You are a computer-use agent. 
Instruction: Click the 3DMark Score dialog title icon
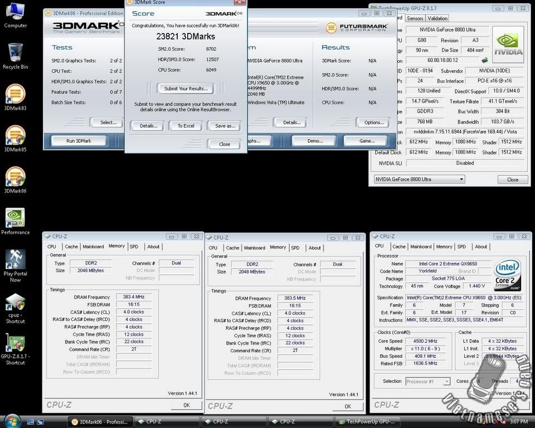pyautogui.click(x=129, y=2)
